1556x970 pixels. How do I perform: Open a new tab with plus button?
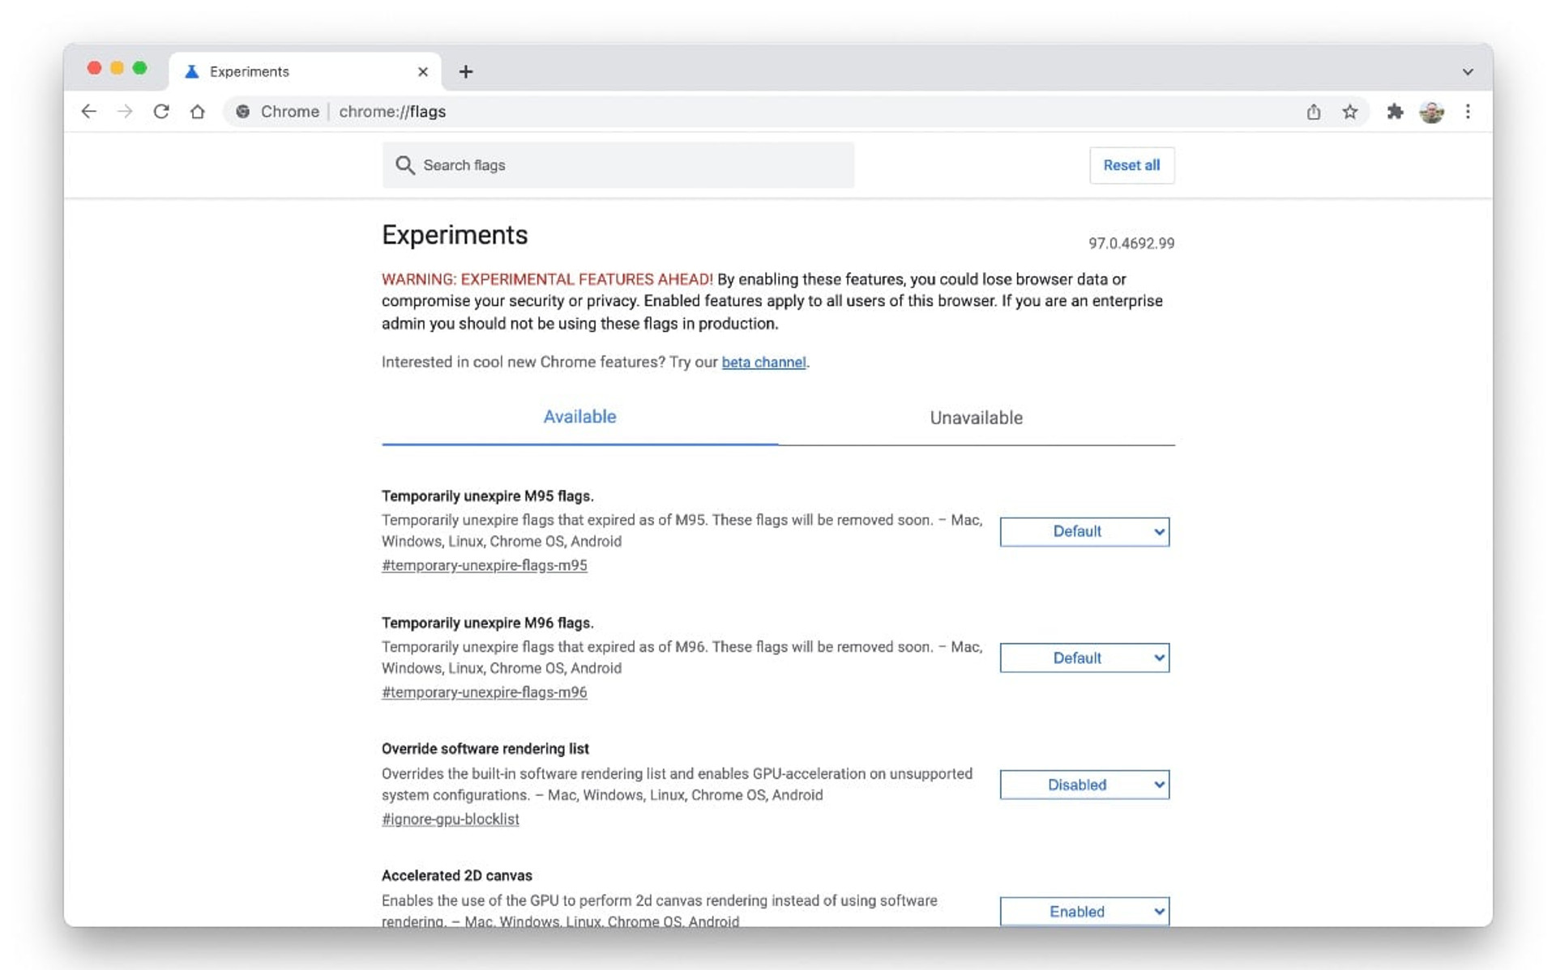pos(466,72)
